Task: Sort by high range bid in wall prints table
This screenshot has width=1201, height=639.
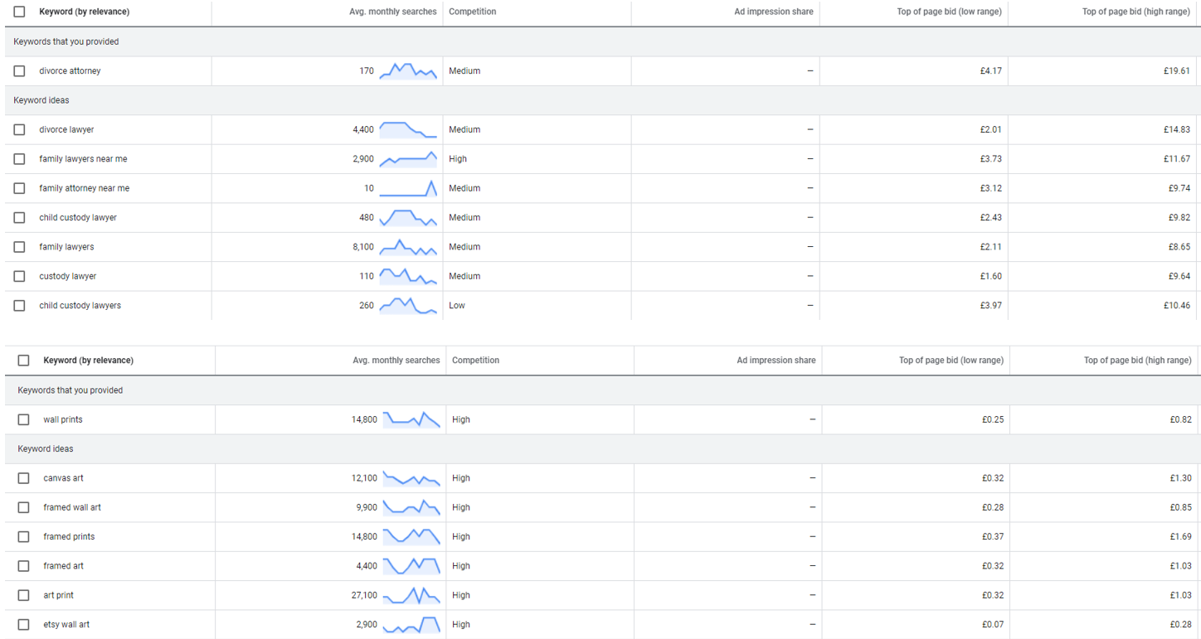Action: pos(1138,361)
